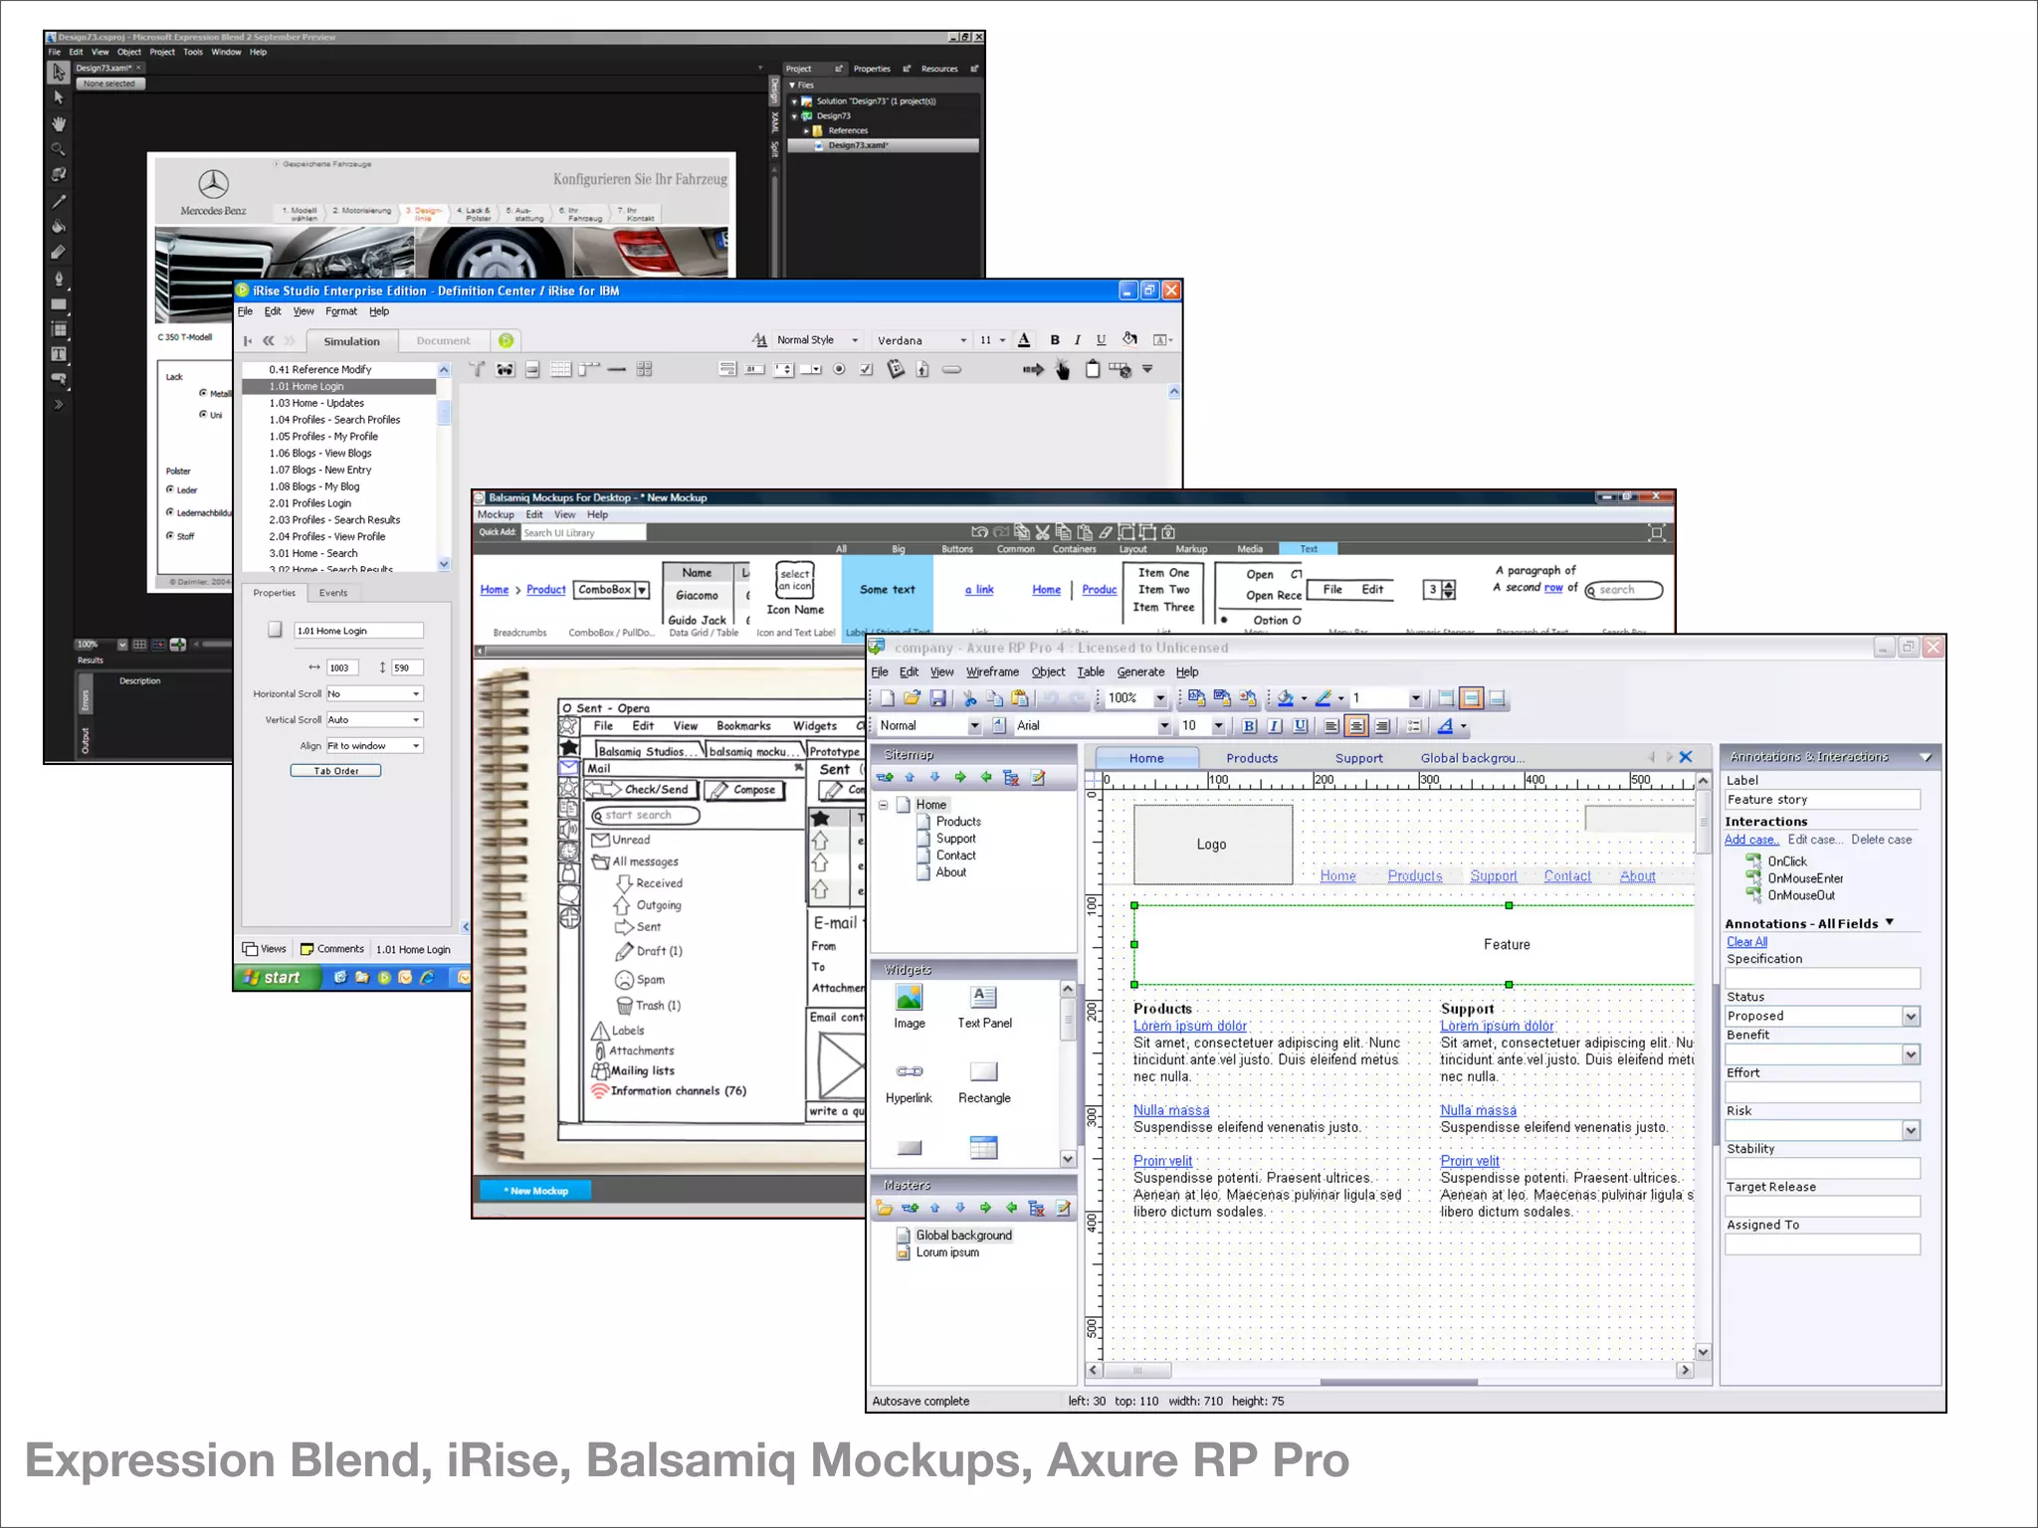Open the Tools menu in Expression Blend
Image resolution: width=2038 pixels, height=1528 pixels.
[193, 52]
